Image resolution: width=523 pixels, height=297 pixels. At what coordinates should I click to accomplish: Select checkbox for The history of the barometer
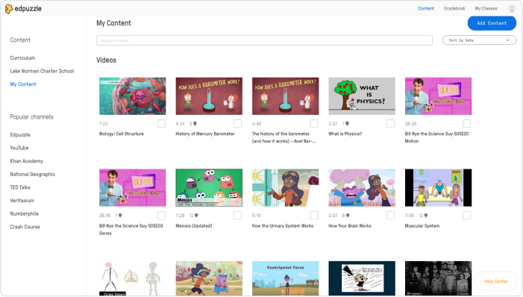314,123
